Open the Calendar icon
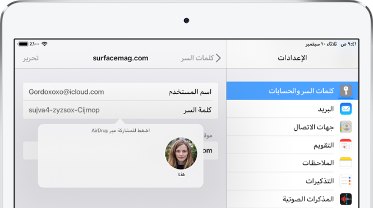 coord(346,145)
